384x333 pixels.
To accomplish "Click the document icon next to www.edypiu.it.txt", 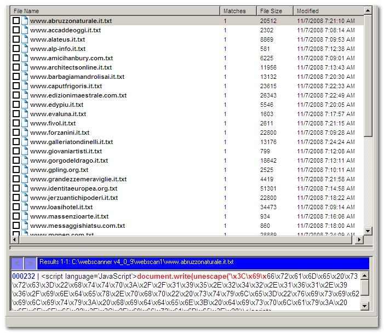I will coord(25,105).
